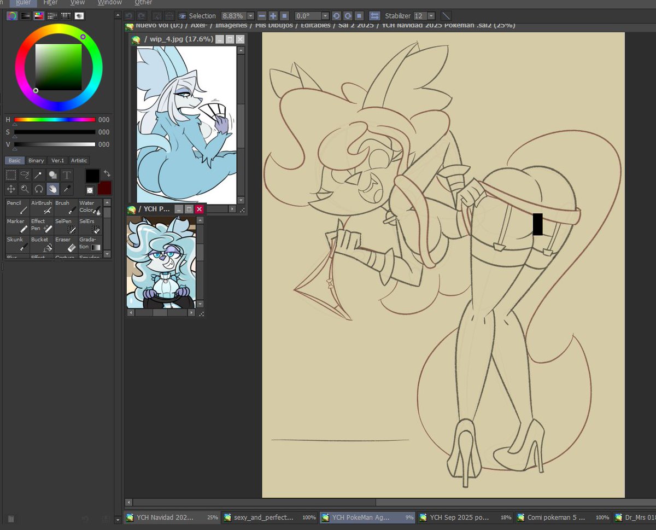Select the Hand pan tool

point(52,189)
